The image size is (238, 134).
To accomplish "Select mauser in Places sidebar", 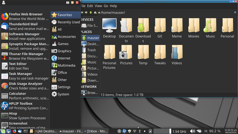I will pos(90,38).
